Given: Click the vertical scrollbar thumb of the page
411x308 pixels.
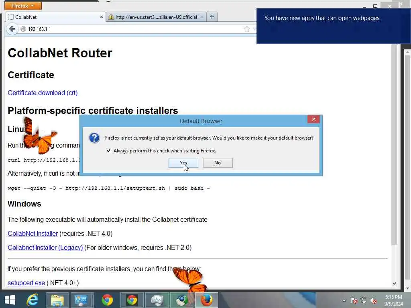Looking at the screenshot, I should pyautogui.click(x=394, y=144).
